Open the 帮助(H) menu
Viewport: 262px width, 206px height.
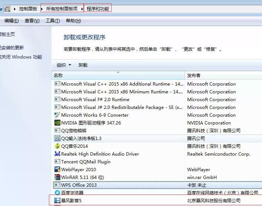click(73, 21)
